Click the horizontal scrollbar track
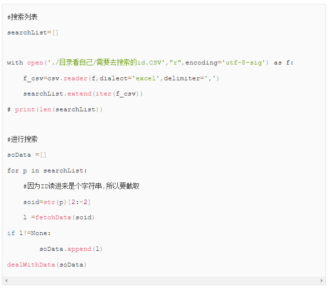327x289 pixels. [164, 281]
